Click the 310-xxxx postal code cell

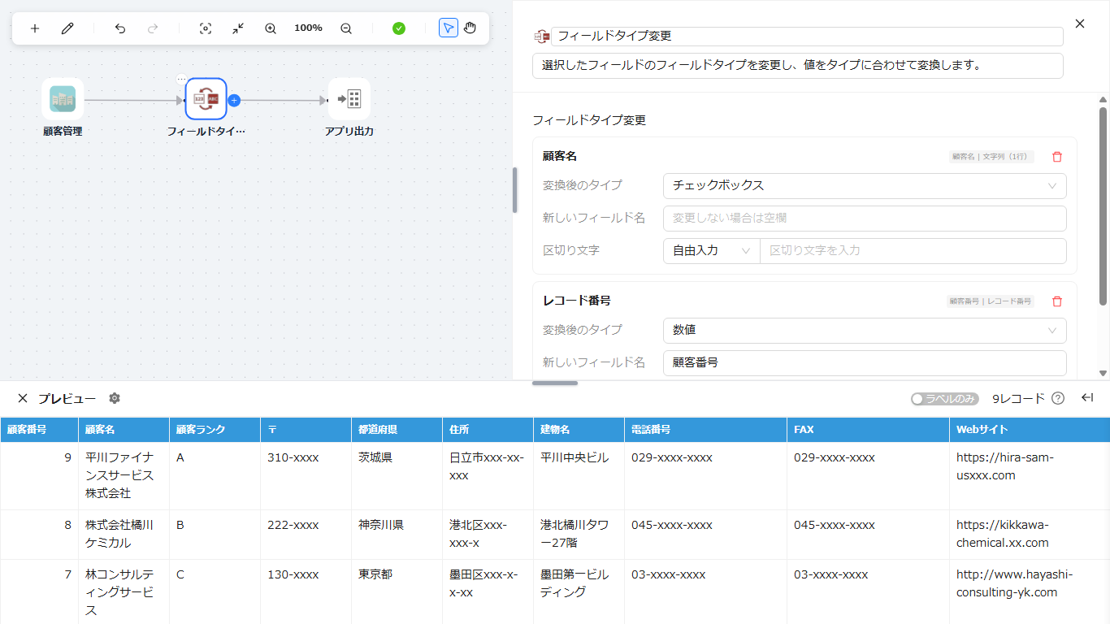306,476
